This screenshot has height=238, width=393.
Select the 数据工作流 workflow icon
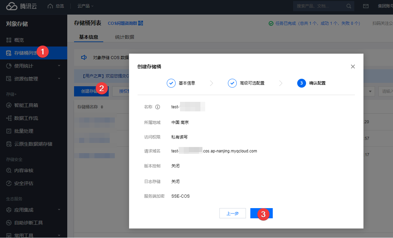[x=9, y=118]
